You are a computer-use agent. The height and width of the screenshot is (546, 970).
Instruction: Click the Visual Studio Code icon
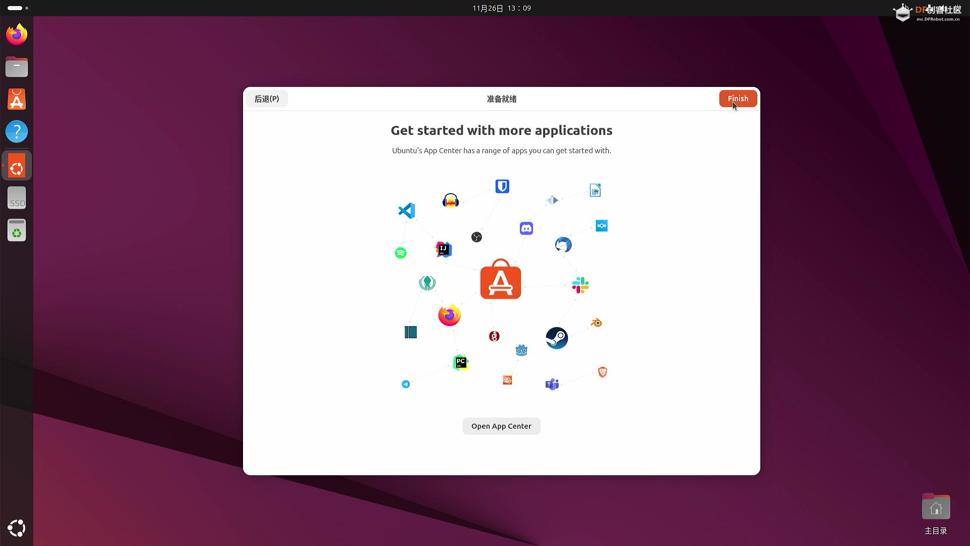(x=407, y=211)
